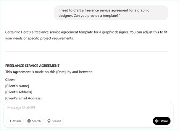179x130 pixels.
Task: Click the bold Client: label
Action: point(10,80)
